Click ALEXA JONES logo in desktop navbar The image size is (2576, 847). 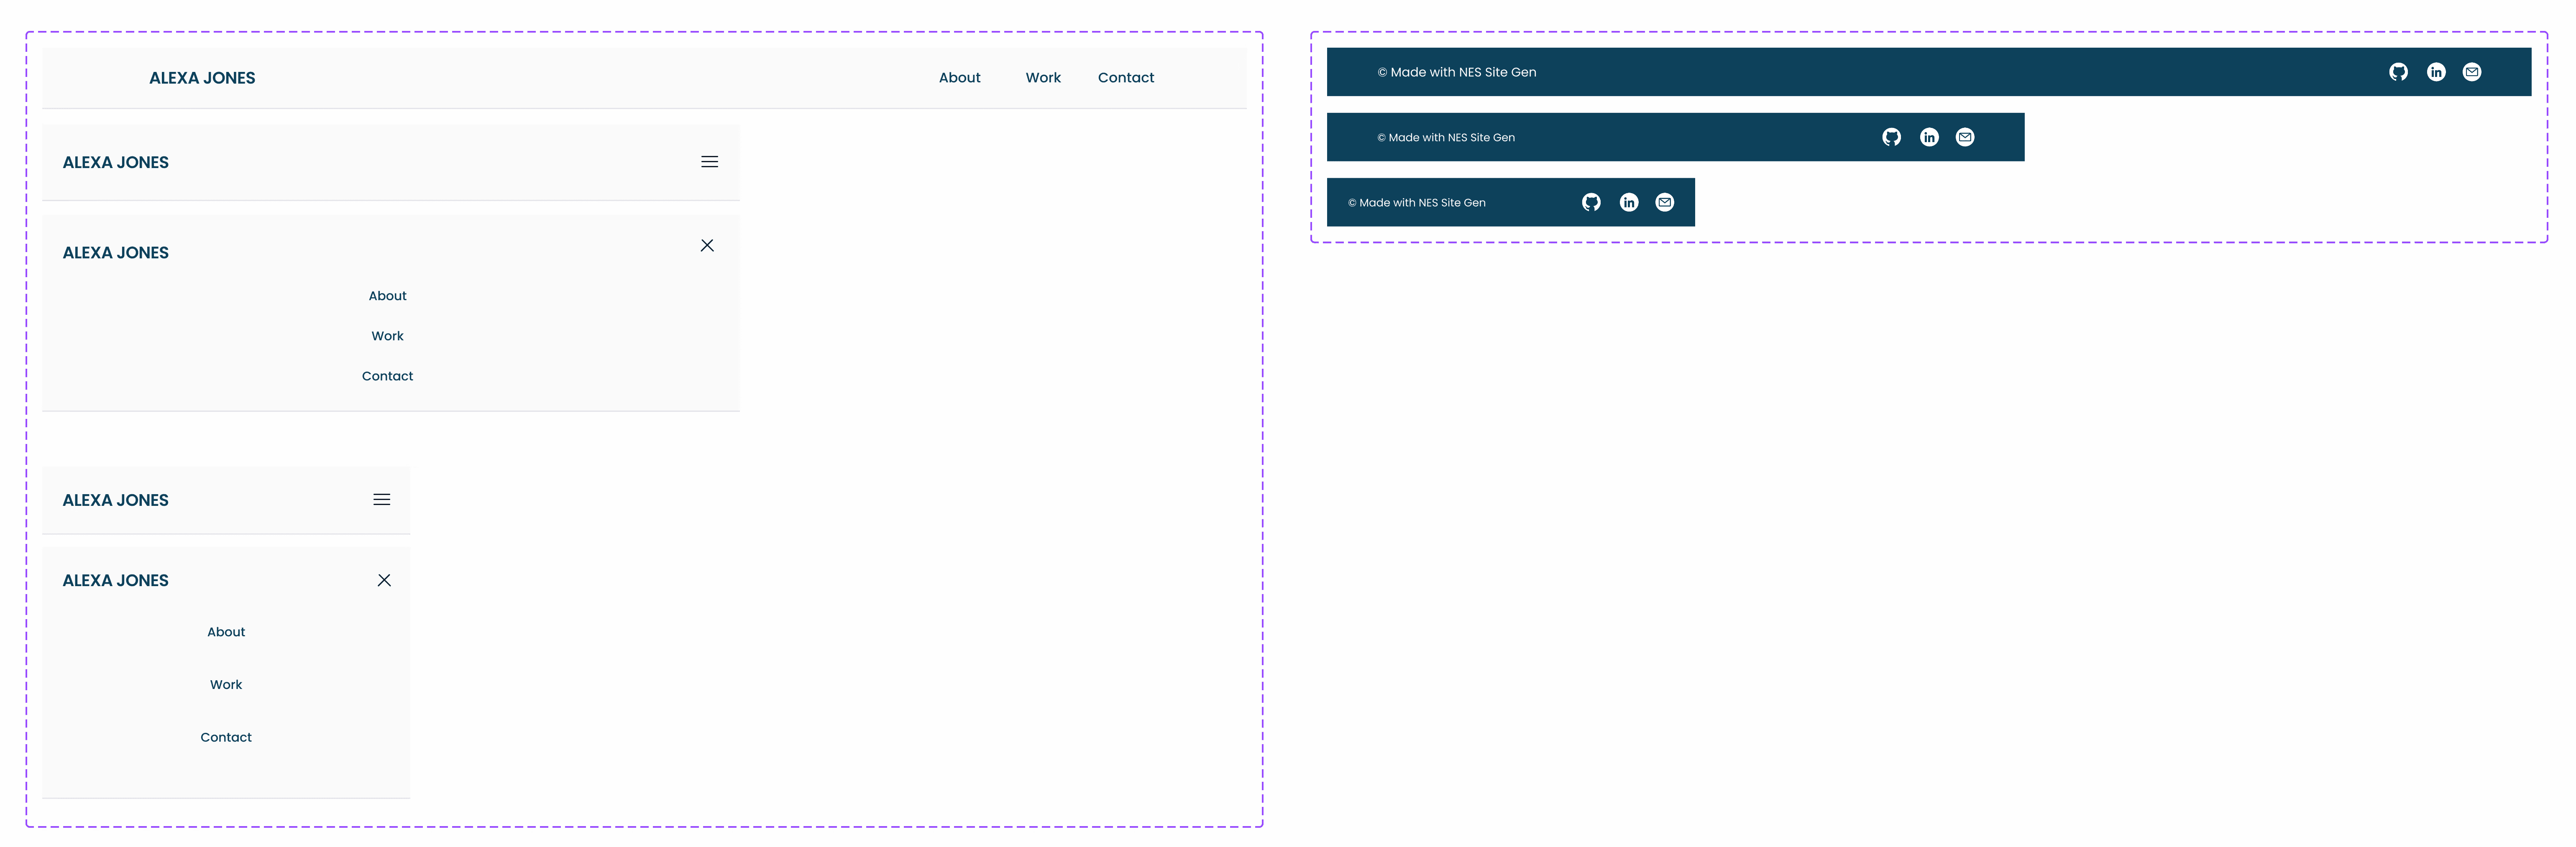(x=202, y=78)
